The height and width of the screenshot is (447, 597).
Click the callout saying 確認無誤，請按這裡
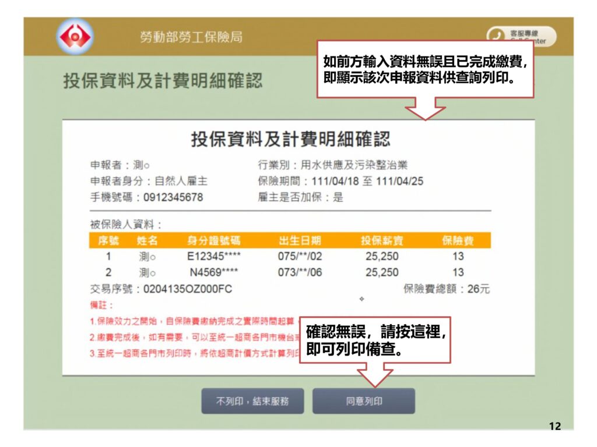point(375,340)
